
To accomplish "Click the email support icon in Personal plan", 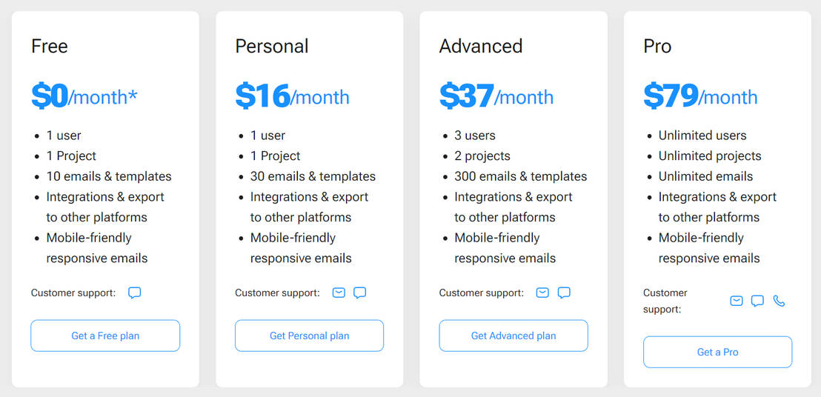I will 339,293.
